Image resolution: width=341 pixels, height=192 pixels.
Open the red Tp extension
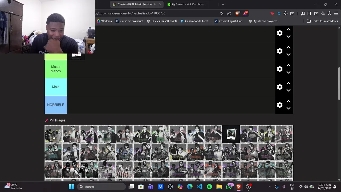pyautogui.click(x=272, y=13)
